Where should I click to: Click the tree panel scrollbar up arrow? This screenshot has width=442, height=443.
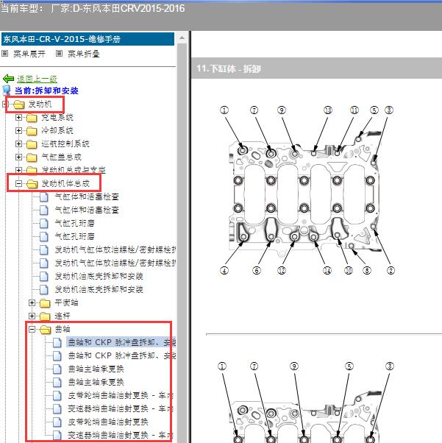(182, 38)
